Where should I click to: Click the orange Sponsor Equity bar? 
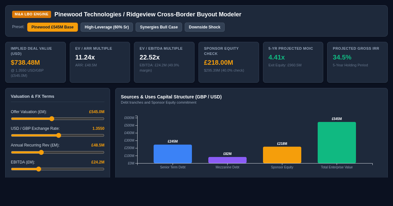click(282, 155)
